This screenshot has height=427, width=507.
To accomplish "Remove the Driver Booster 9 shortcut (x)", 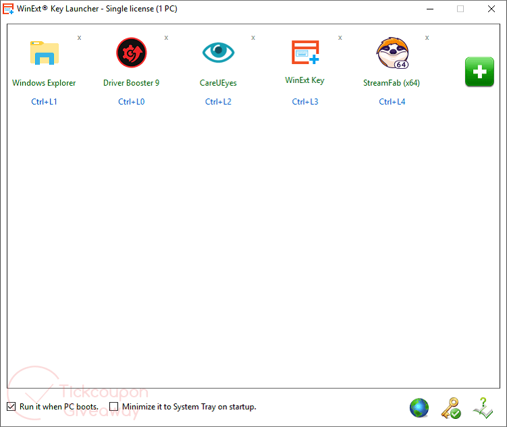I will [166, 38].
